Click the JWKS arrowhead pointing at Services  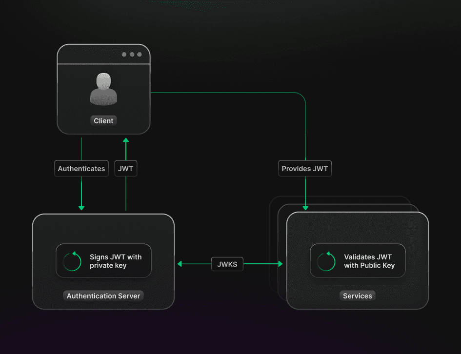click(280, 264)
